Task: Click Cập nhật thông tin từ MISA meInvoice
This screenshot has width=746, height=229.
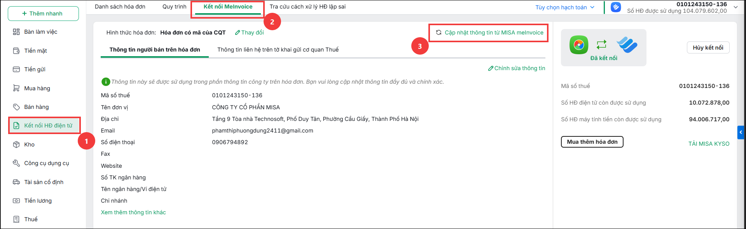Action: [494, 33]
